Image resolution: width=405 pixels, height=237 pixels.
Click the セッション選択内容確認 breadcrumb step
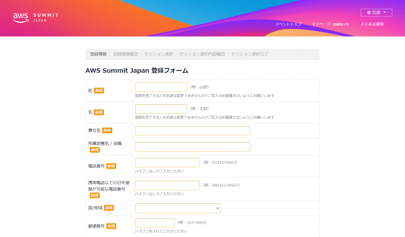tap(202, 54)
